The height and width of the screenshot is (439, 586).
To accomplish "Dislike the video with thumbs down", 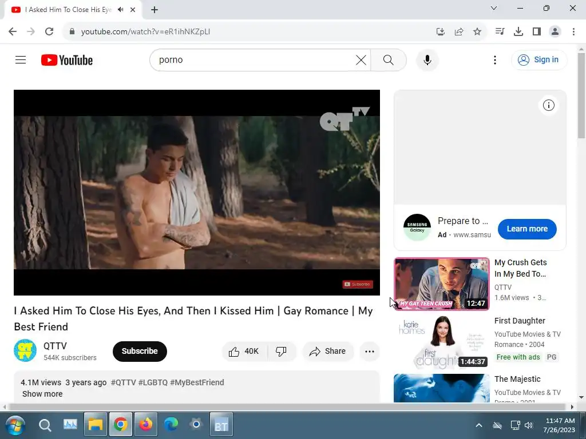I will 281,352.
